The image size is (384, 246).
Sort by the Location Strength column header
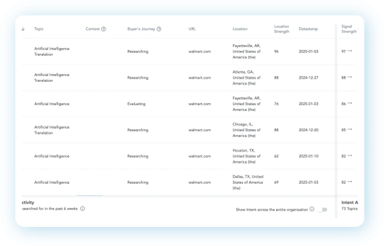[x=282, y=29]
